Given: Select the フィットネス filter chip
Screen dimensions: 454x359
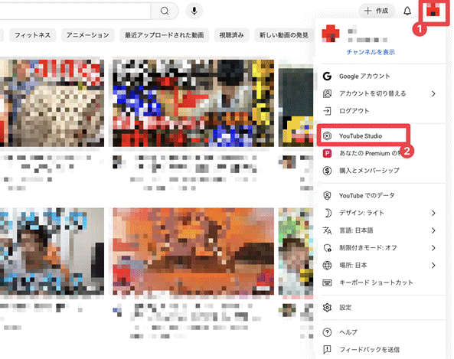Looking at the screenshot, I should click(32, 35).
